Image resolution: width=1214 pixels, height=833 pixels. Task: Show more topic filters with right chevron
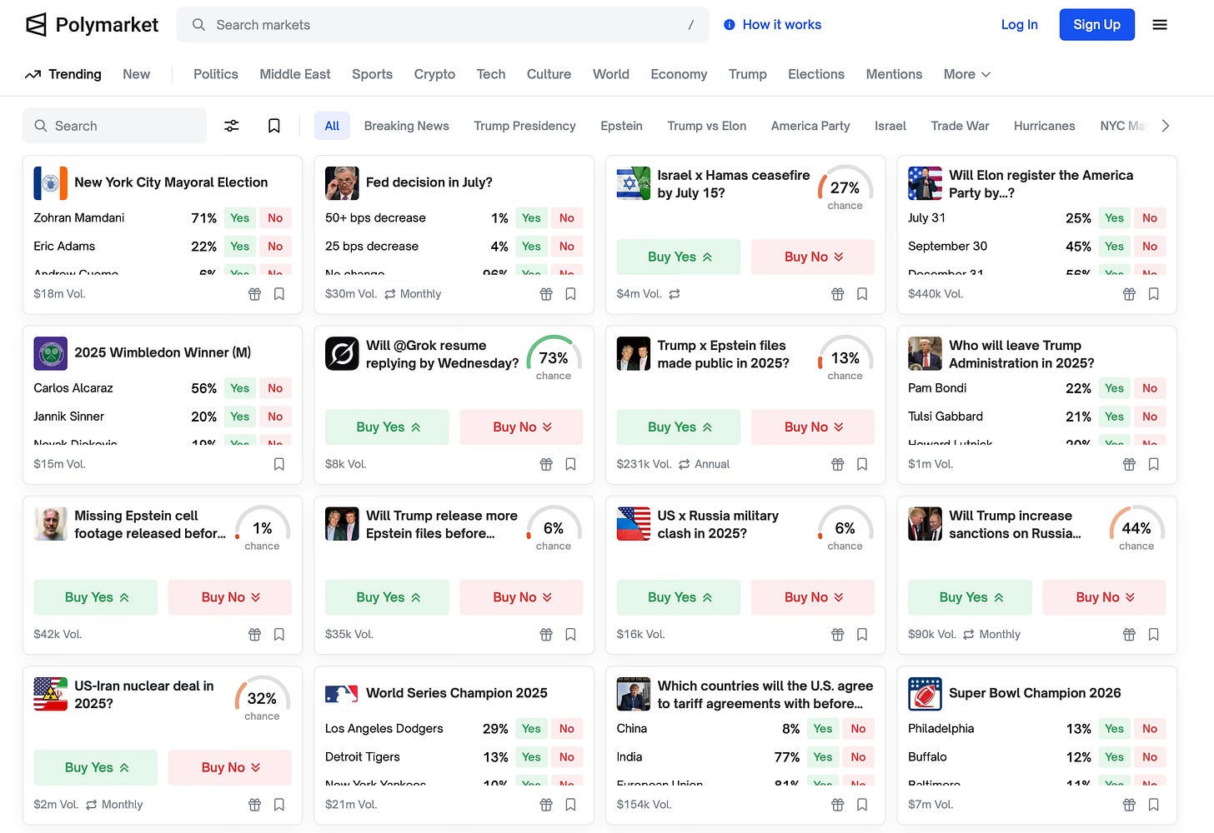[x=1166, y=126]
